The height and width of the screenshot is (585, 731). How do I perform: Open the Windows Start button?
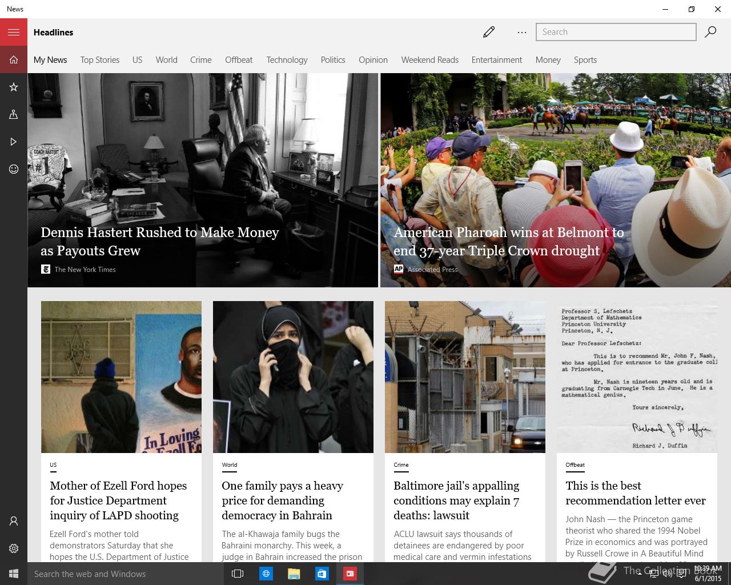(x=14, y=574)
